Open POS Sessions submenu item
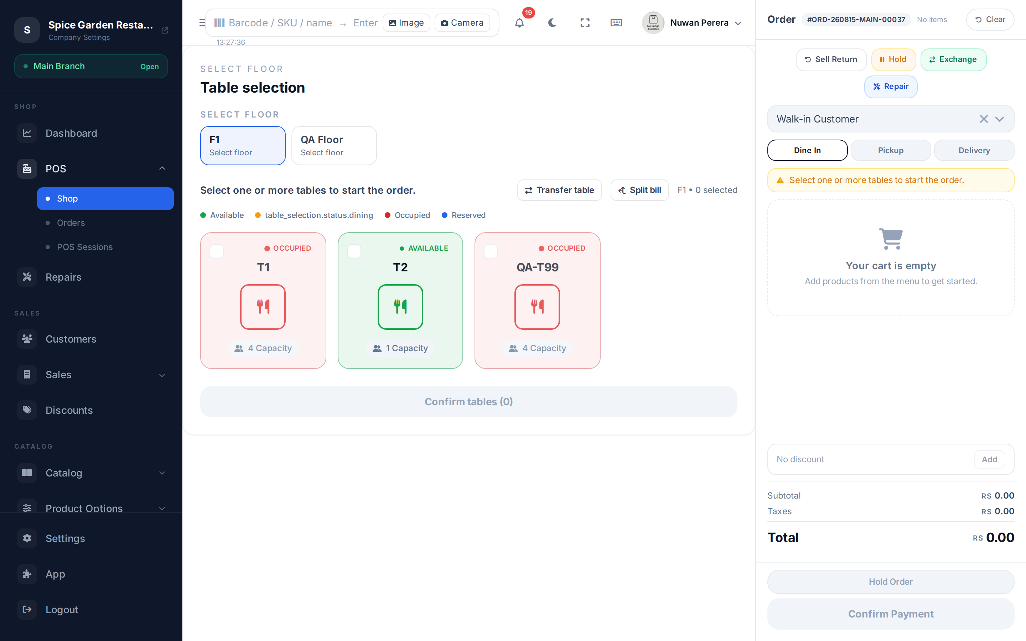 click(x=105, y=247)
